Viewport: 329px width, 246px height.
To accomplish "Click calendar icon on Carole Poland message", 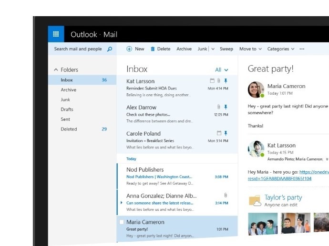I will tap(219, 133).
